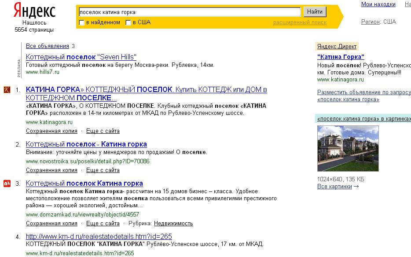
Task: Open the расширенный поиск link
Action: tap(300, 22)
